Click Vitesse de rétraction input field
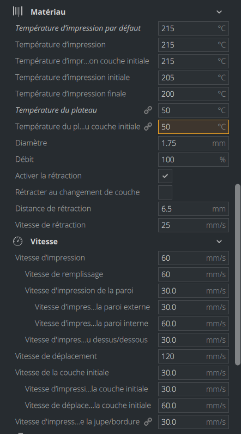 pyautogui.click(x=194, y=225)
